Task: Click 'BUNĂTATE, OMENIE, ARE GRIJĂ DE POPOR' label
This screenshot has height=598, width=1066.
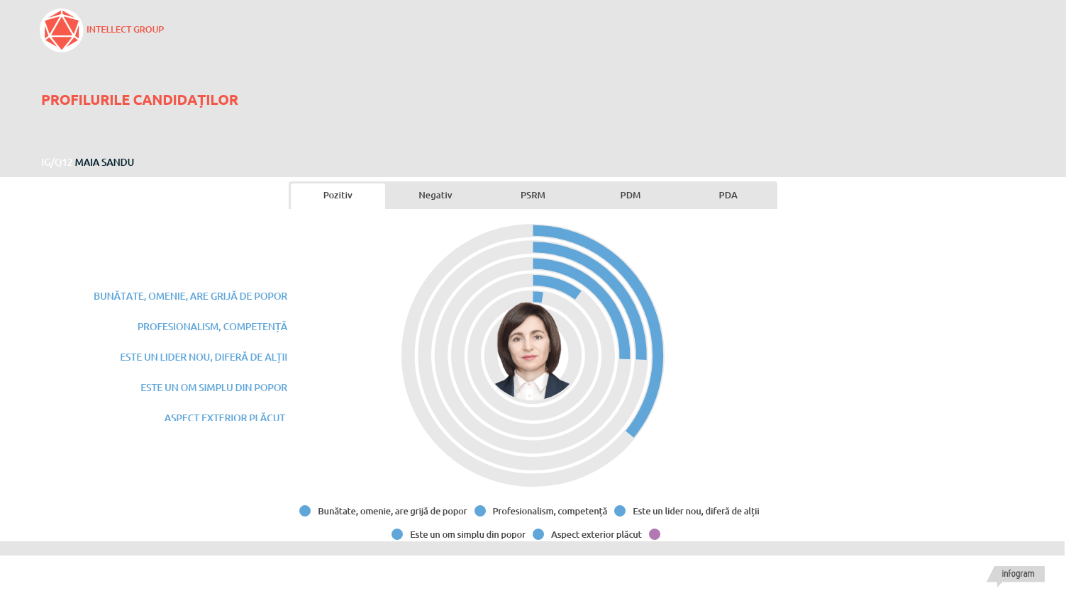Action: [190, 296]
